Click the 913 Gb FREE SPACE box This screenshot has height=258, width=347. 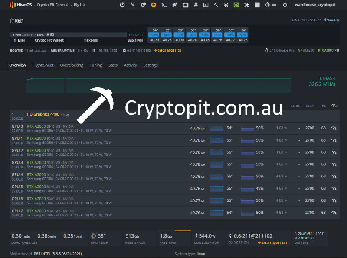click(140, 238)
